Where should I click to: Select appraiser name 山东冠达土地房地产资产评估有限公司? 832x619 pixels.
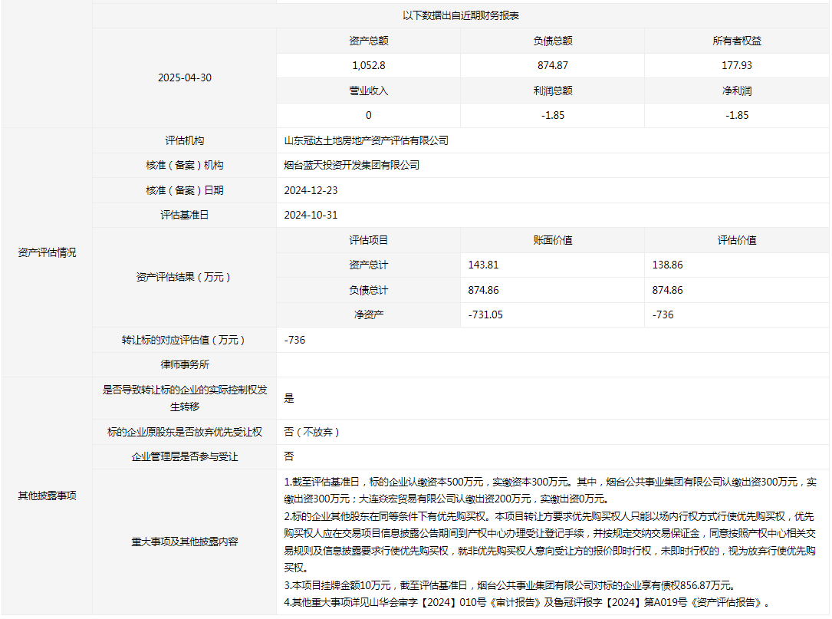pyautogui.click(x=366, y=141)
